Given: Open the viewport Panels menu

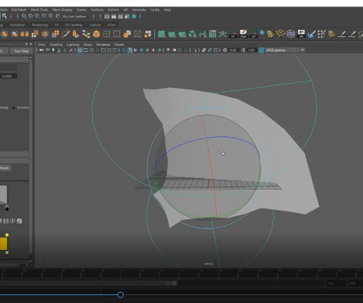Looking at the screenshot, I should pyautogui.click(x=119, y=44).
